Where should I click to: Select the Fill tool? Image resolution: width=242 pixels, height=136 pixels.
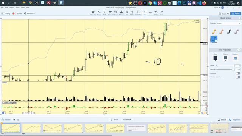click(x=127, y=13)
